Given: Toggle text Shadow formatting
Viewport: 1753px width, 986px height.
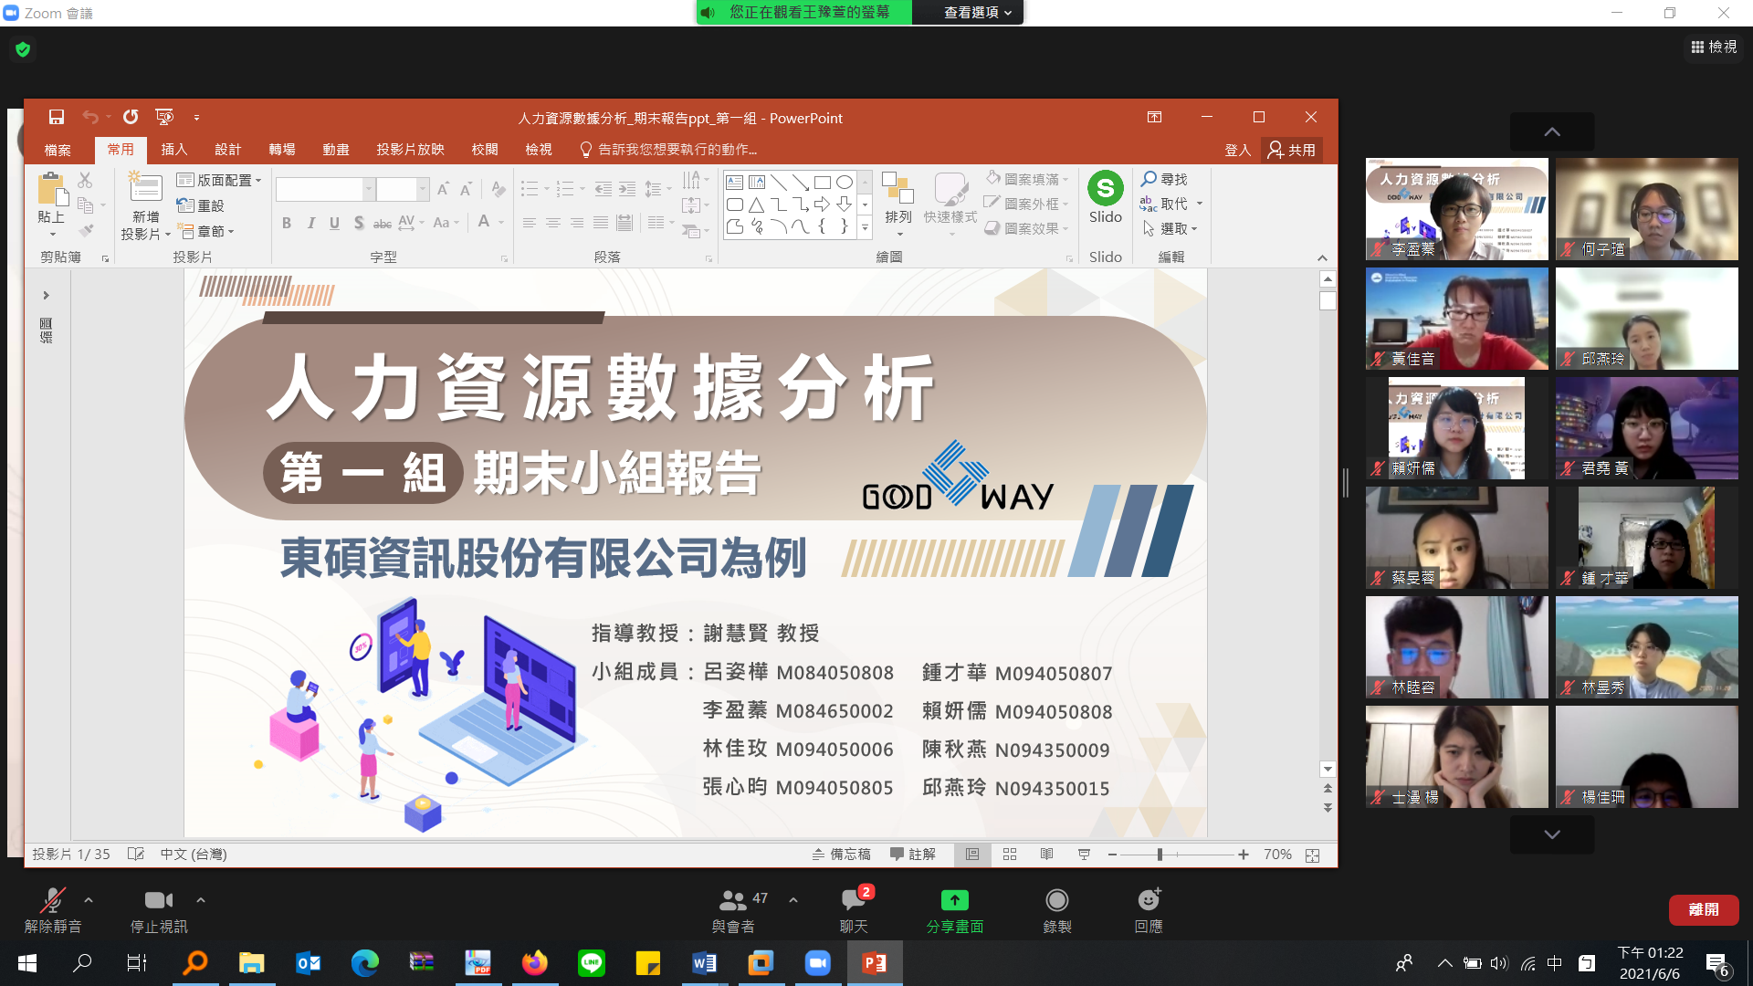Looking at the screenshot, I should pos(359,222).
